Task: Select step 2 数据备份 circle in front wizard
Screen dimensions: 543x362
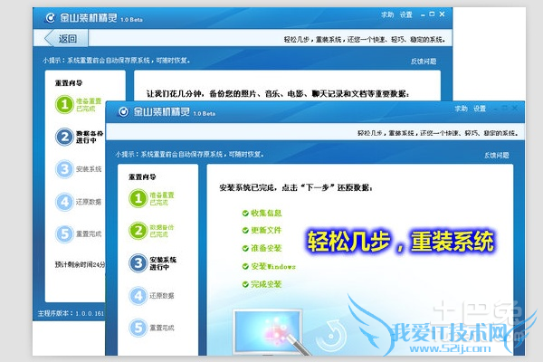Action: pyautogui.click(x=138, y=231)
